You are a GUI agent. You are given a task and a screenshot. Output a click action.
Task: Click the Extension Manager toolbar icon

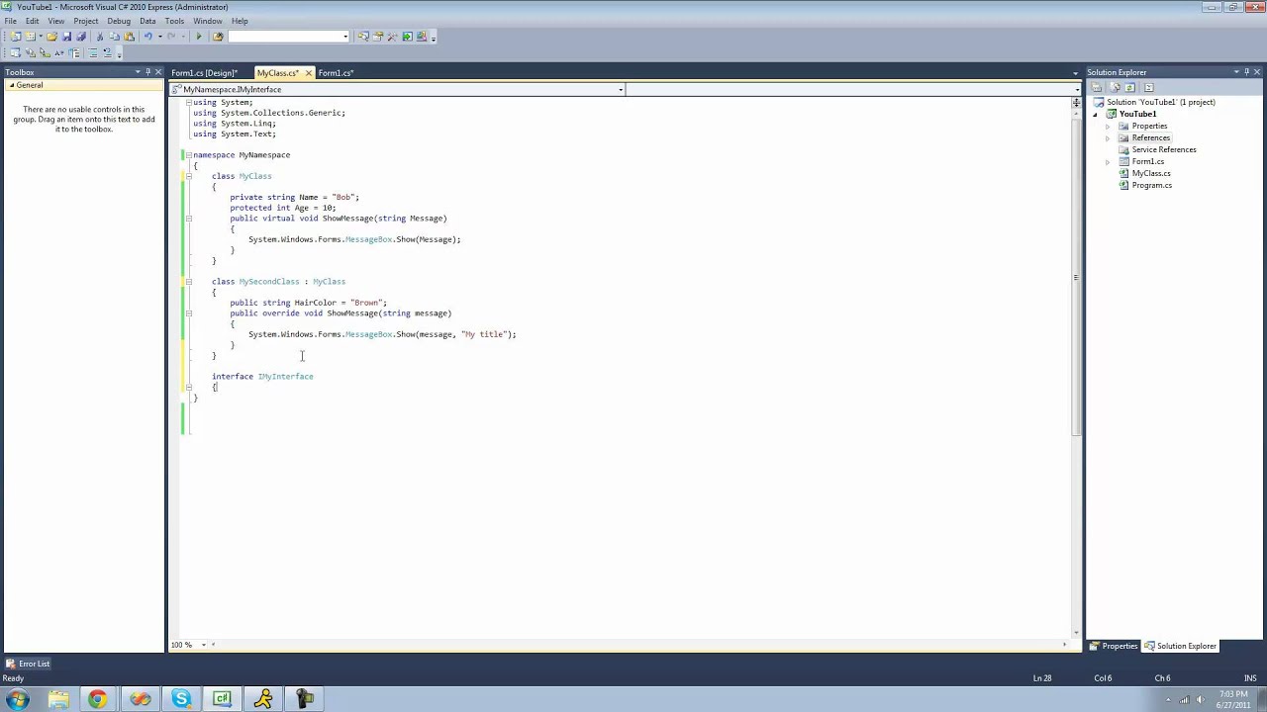coord(422,37)
